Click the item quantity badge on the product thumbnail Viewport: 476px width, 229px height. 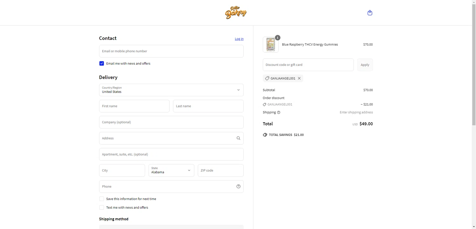click(x=278, y=38)
